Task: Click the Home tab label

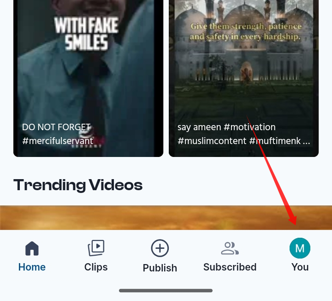Action: pos(32,267)
